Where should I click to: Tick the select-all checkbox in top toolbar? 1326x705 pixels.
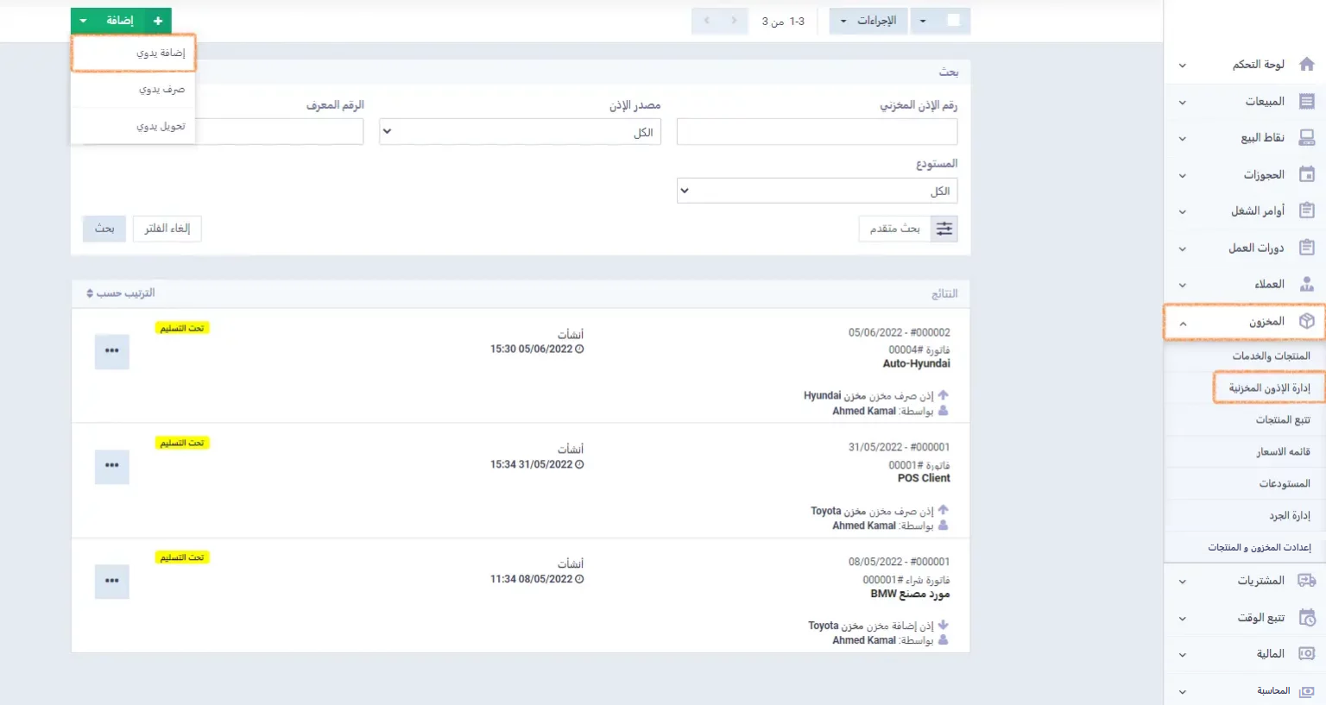[953, 21]
